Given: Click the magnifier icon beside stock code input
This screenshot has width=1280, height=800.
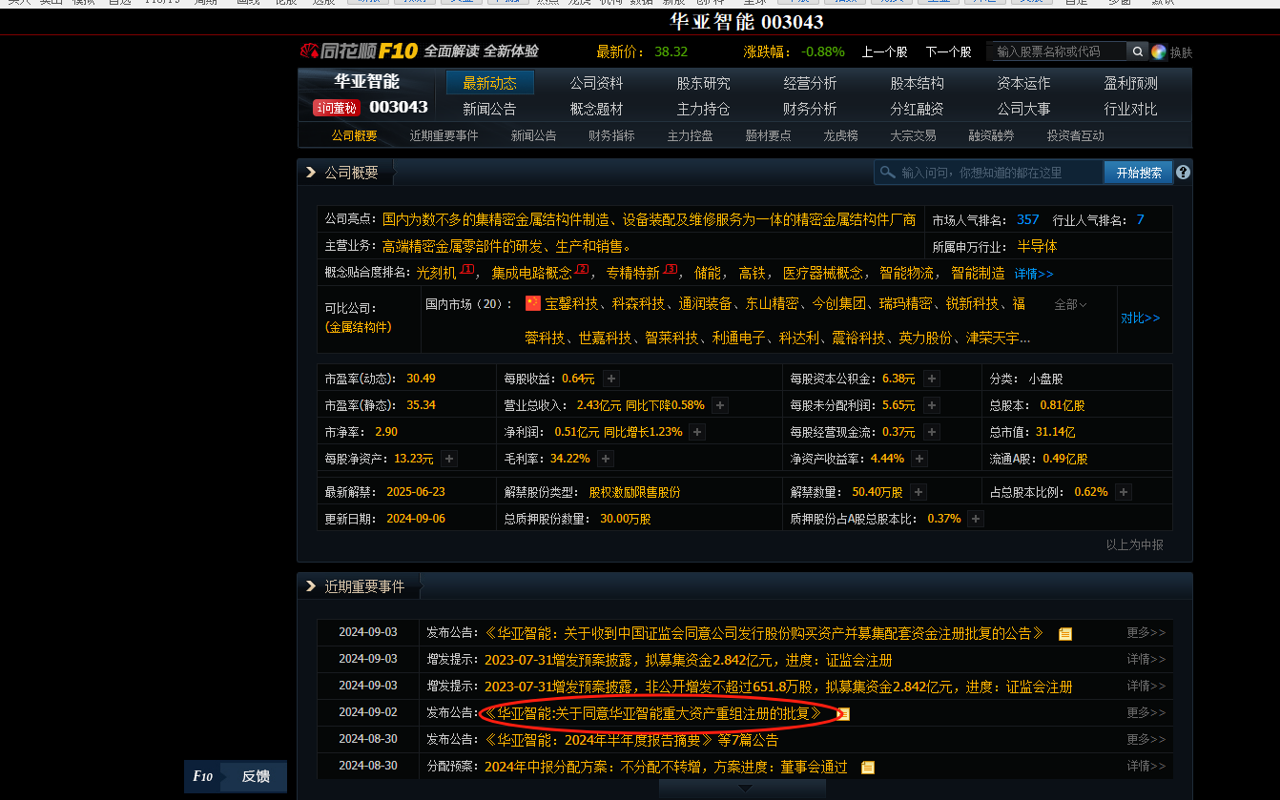Looking at the screenshot, I should [1138, 51].
